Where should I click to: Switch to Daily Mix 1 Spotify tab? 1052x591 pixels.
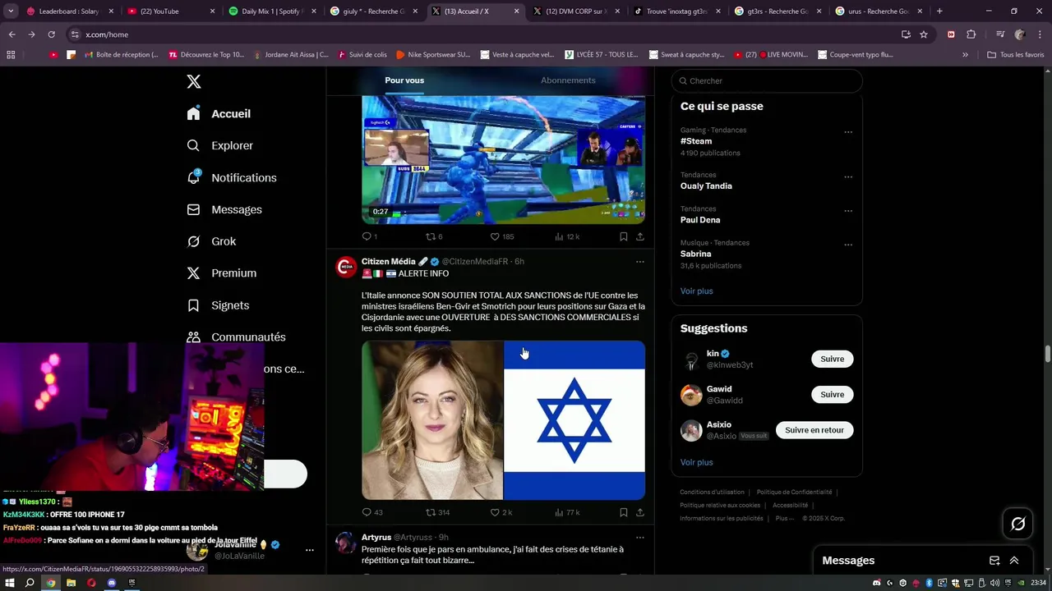coord(272,11)
